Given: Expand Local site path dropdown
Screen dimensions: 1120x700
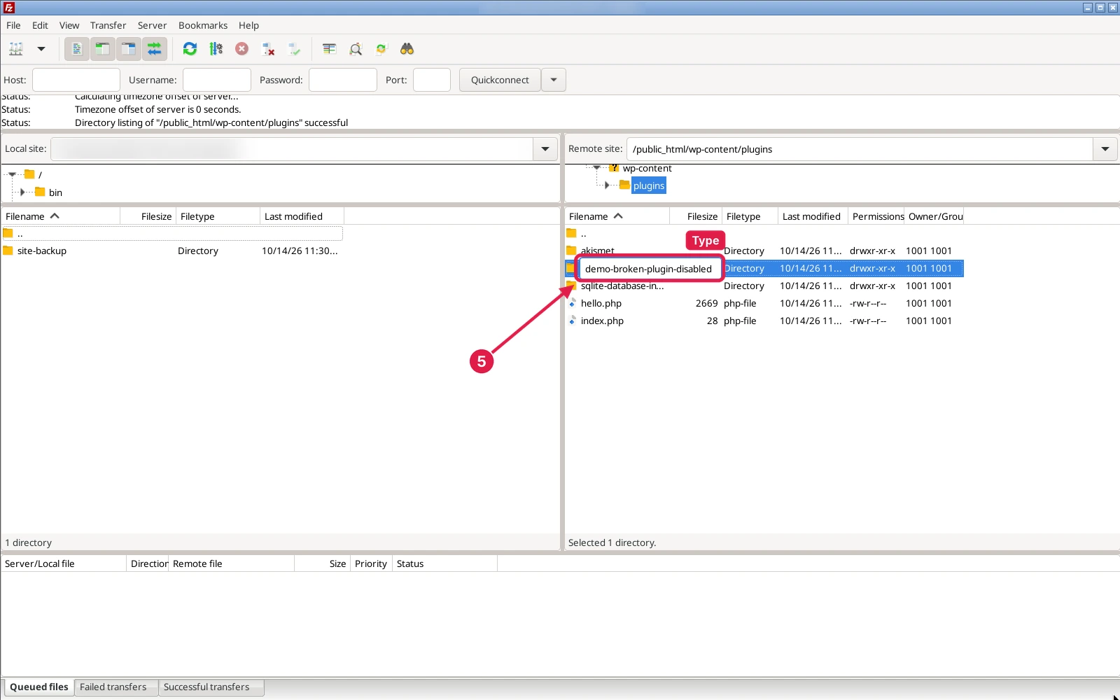Looking at the screenshot, I should pyautogui.click(x=545, y=149).
